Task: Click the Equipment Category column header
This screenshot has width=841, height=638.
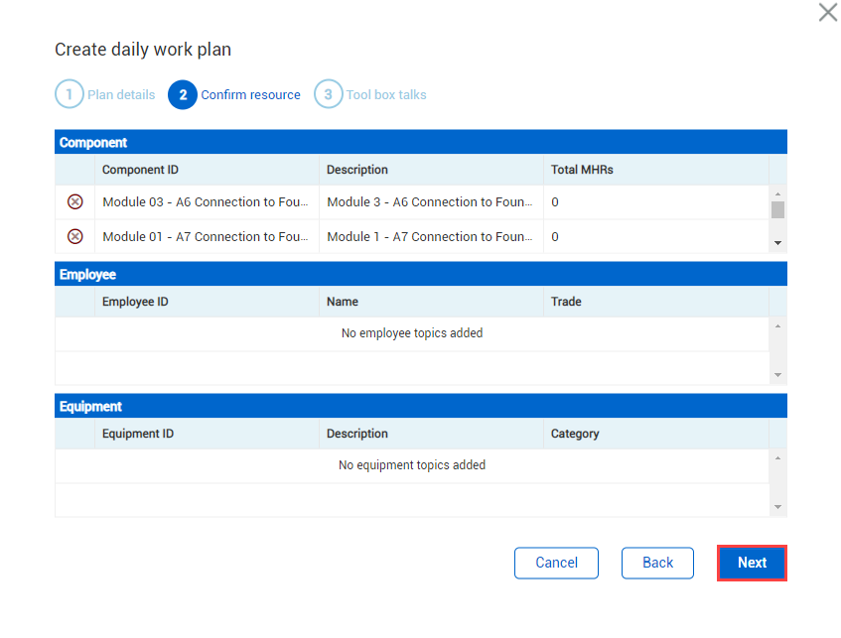Action: (575, 434)
